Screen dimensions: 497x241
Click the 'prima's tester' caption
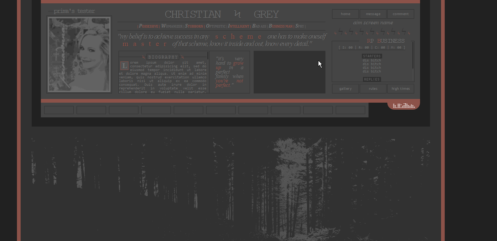tap(74, 11)
